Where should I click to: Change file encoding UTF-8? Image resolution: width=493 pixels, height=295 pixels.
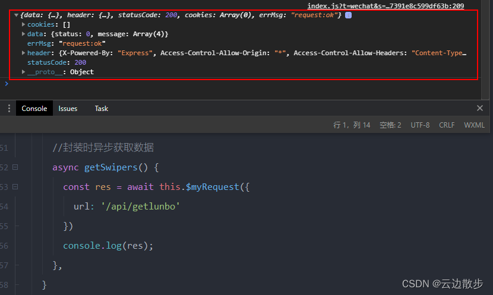click(420, 125)
